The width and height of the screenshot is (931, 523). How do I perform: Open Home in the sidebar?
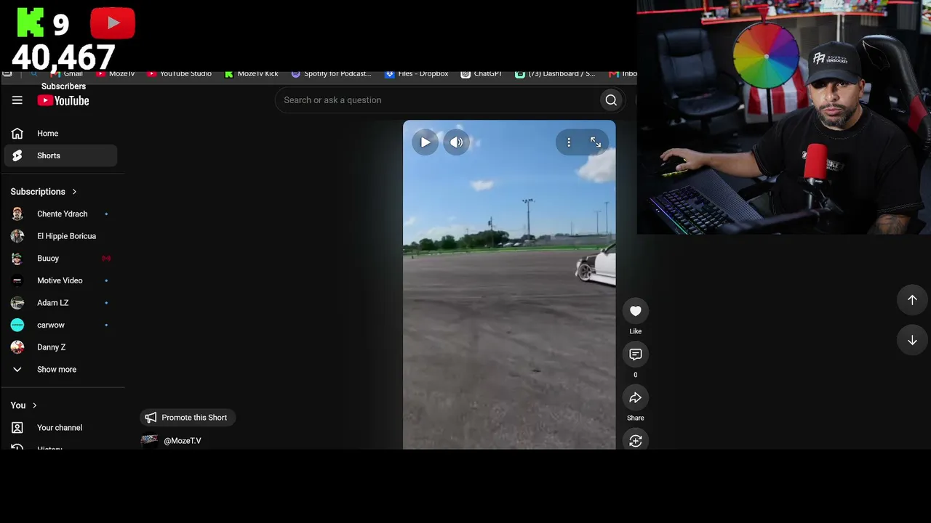tap(60, 134)
